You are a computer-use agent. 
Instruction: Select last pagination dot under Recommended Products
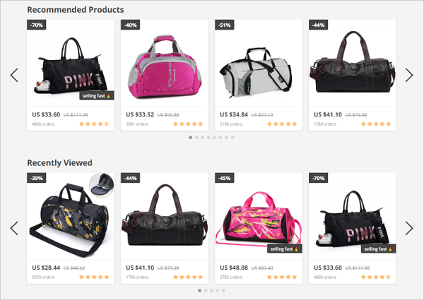pos(232,138)
